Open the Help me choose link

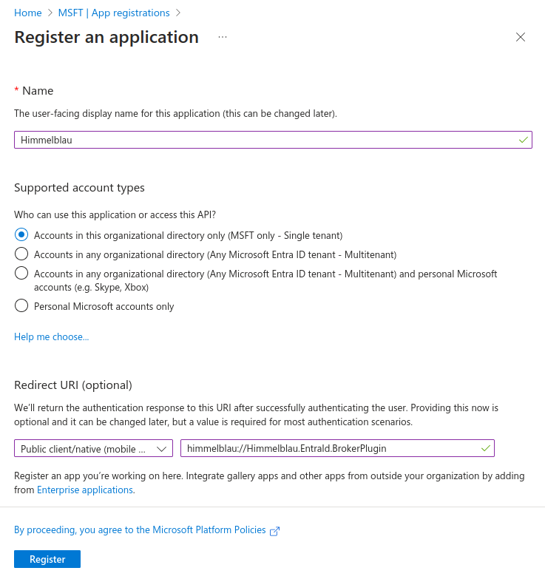pyautogui.click(x=52, y=336)
